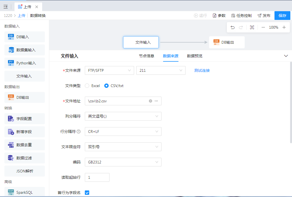Image resolution: width=292 pixels, height=197 pixels.
Task: Show help for row delimiter
Action: coord(79,132)
